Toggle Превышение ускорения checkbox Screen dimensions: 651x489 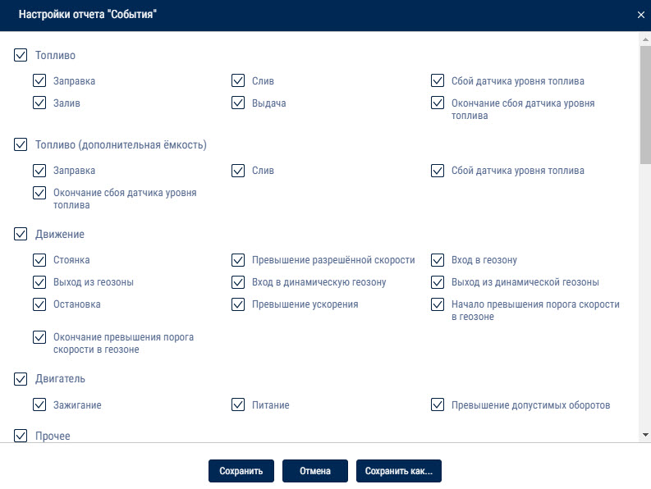click(x=238, y=304)
